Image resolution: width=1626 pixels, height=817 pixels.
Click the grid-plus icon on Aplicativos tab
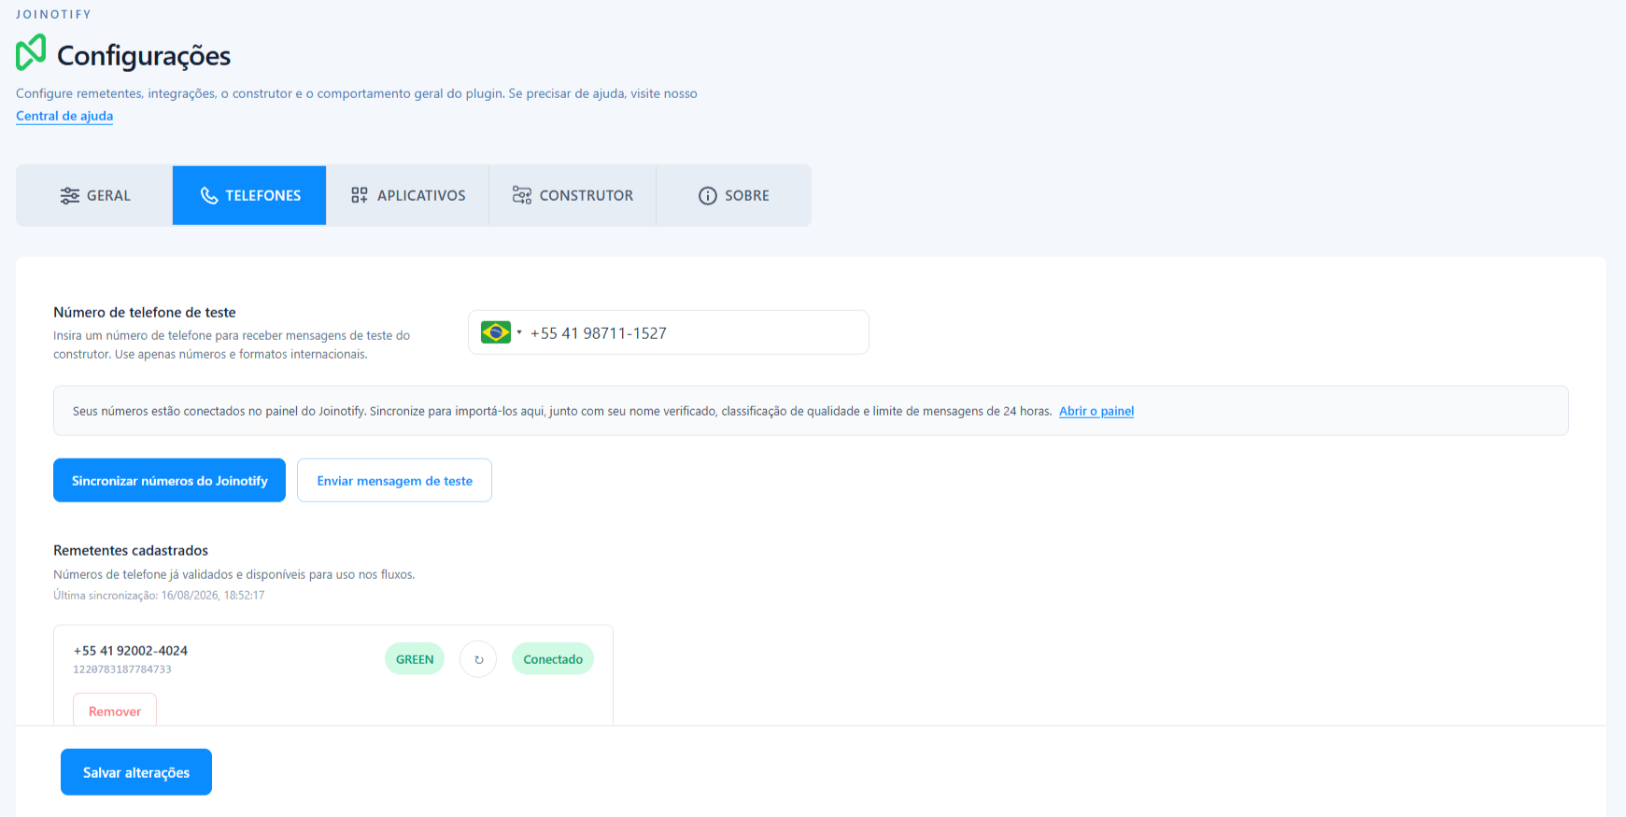360,195
